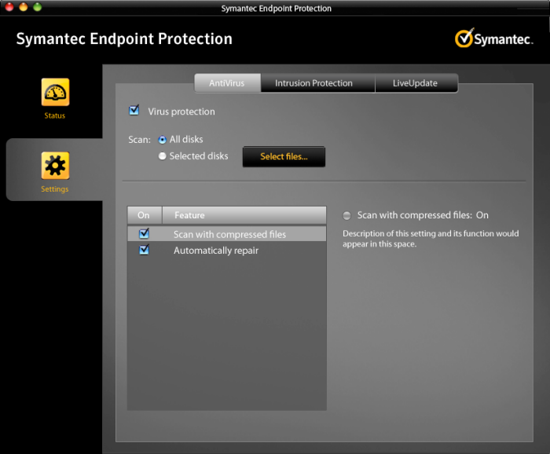550x454 pixels.
Task: Select the Scan with compressed files row
Action: coord(226,234)
